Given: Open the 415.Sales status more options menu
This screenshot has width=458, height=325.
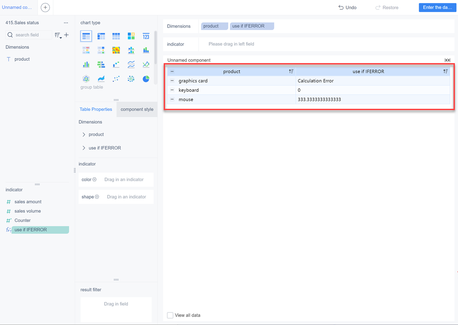Looking at the screenshot, I should pos(66,23).
